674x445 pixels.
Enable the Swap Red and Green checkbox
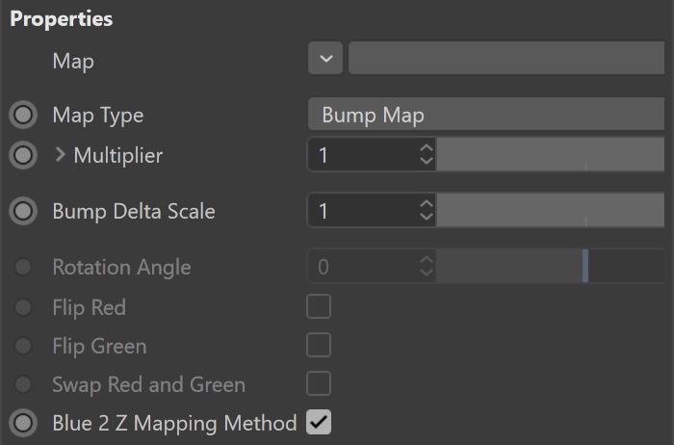point(319,383)
